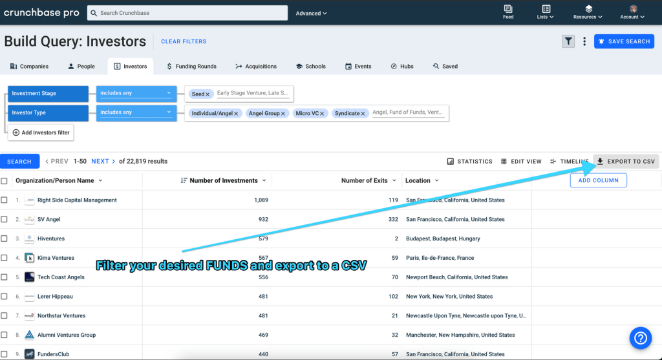Check the Lerer Hippeau row checkbox
This screenshot has width=662, height=360.
(x=5, y=296)
